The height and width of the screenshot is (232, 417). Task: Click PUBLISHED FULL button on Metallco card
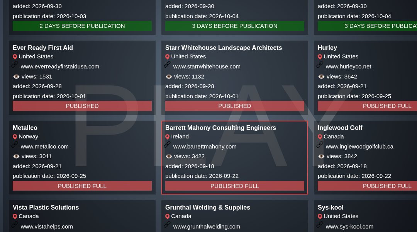pyautogui.click(x=82, y=186)
